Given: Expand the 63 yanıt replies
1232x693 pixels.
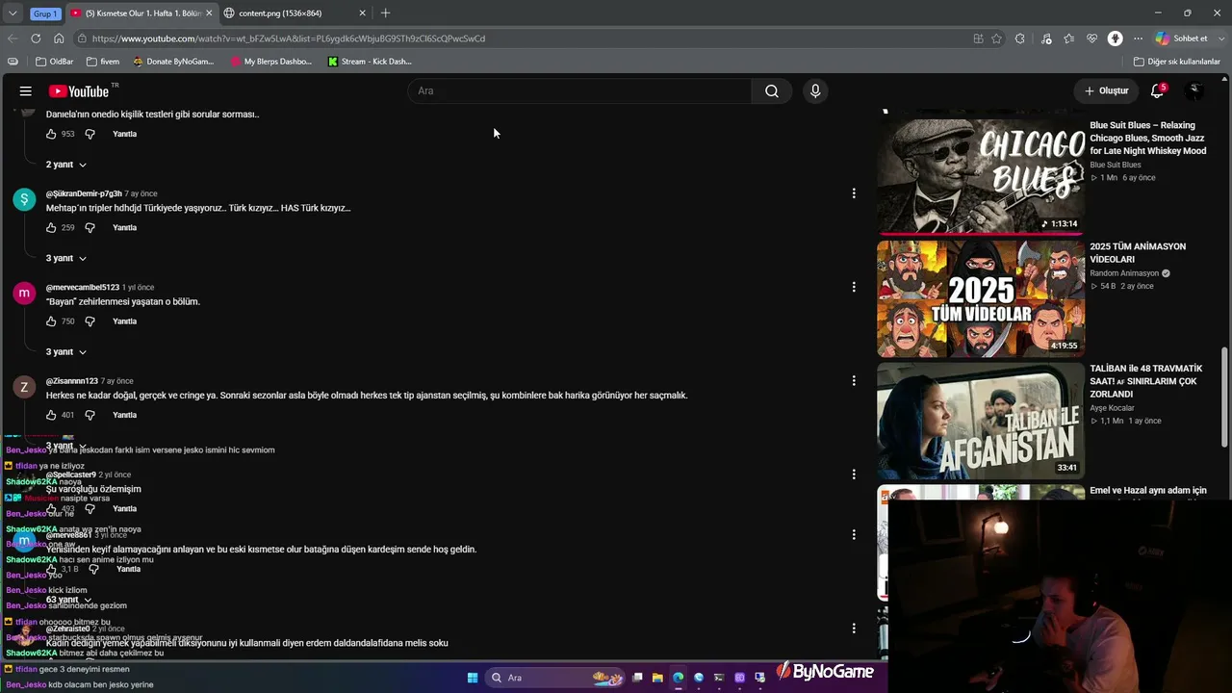Looking at the screenshot, I should (x=68, y=600).
